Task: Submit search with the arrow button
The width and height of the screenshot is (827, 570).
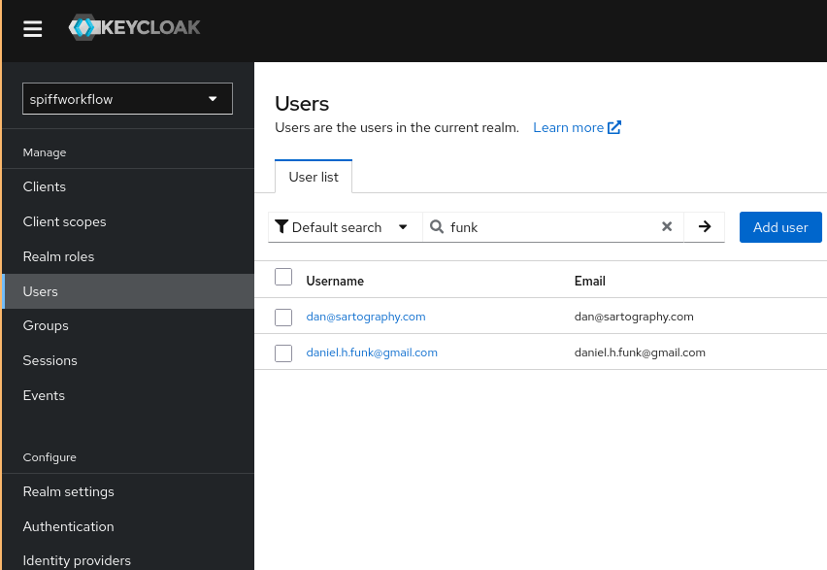Action: coord(705,227)
